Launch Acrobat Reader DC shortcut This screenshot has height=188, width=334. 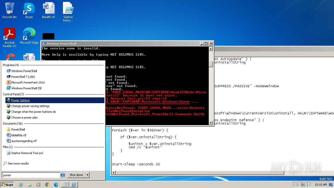click(x=9, y=38)
